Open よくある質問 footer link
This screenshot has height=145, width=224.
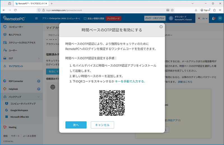tap(29, 136)
